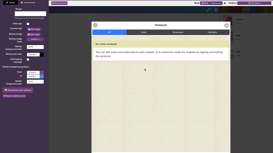The width and height of the screenshot is (273, 153).
Task: Select the "No notes available" message
Action: [x=106, y=44]
